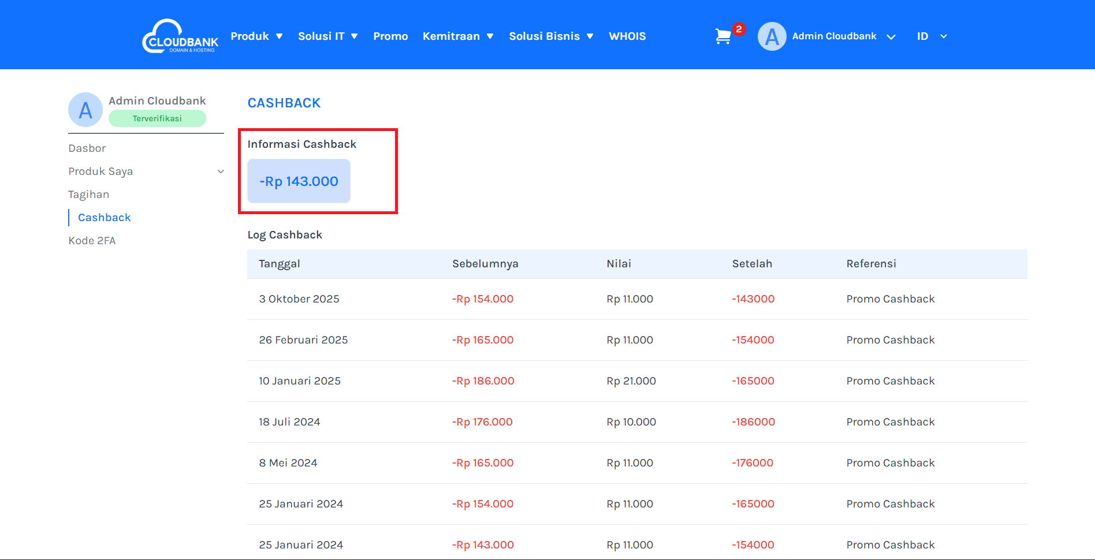
Task: Open the Solusi Bisnis dropdown
Action: tap(550, 36)
